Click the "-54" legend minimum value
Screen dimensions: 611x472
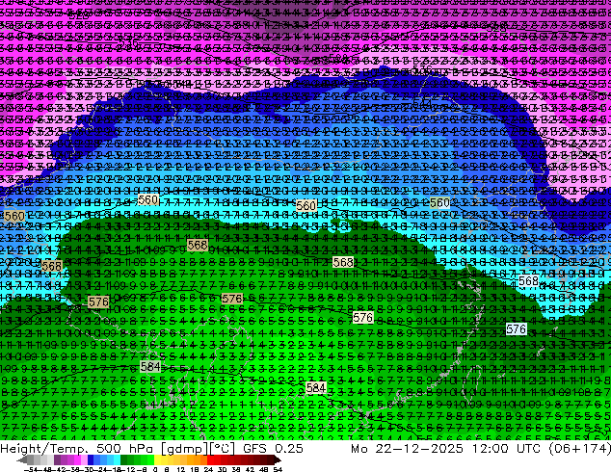tap(31, 469)
